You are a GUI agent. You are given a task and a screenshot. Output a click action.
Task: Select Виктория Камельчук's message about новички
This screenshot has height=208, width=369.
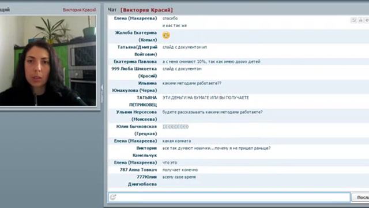pos(217,148)
